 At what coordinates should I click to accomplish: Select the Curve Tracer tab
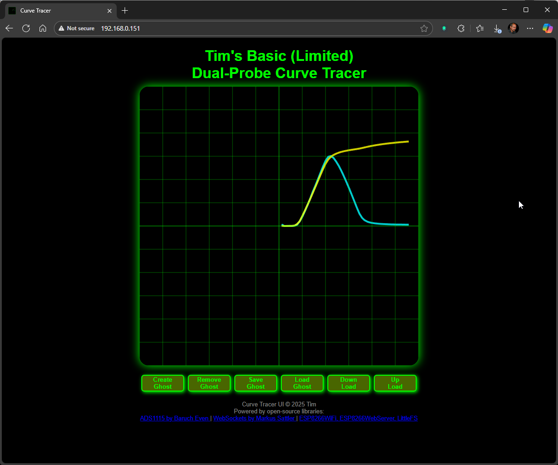60,10
